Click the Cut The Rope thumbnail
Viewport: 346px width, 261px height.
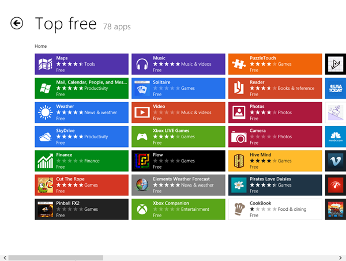45,185
